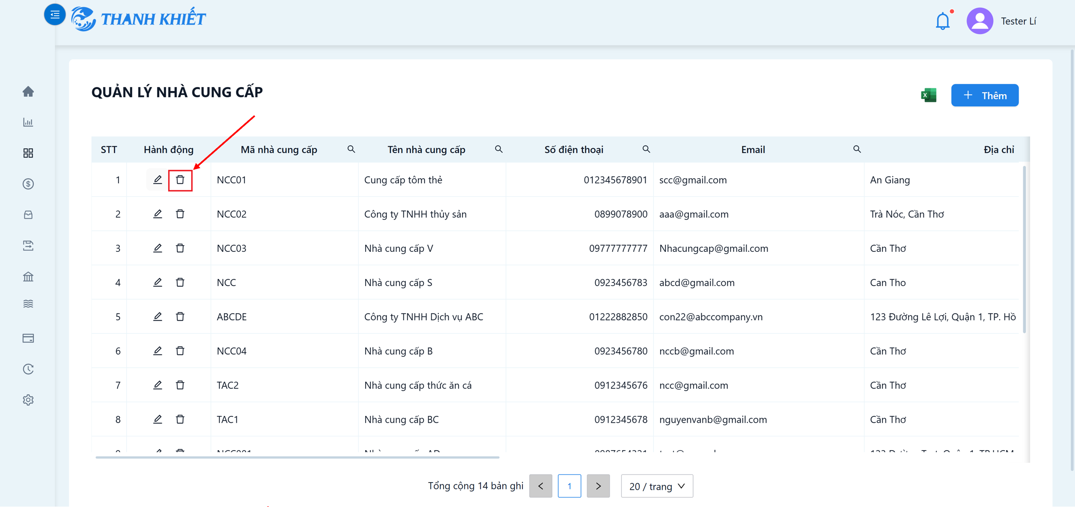Search by Số điện thoại column
Viewport: 1075px width, 507px height.
646,149
